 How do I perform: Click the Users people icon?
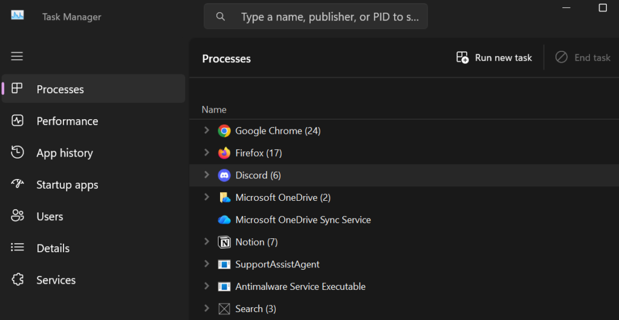point(18,216)
